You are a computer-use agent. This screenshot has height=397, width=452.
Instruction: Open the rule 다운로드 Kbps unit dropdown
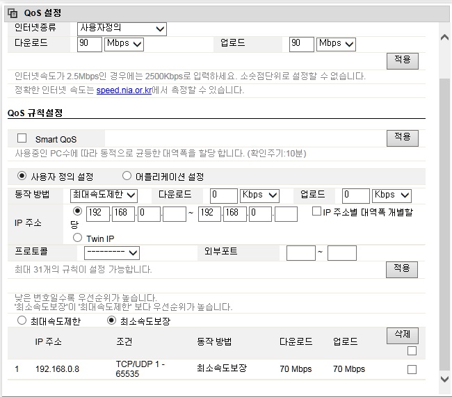coord(259,196)
